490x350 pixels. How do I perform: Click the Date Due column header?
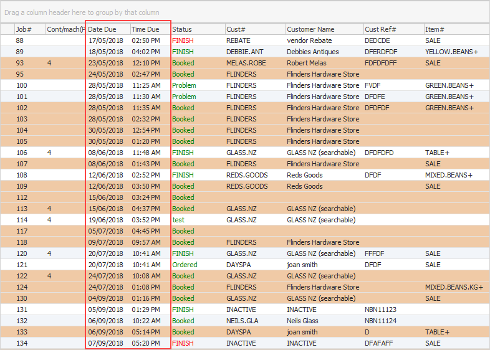tap(107, 29)
